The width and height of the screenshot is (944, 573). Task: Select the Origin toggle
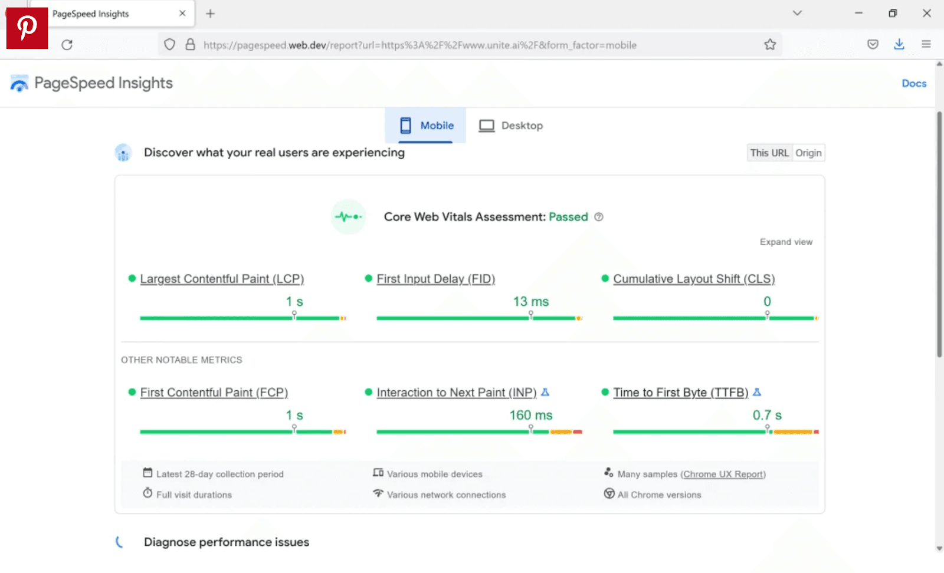point(808,153)
